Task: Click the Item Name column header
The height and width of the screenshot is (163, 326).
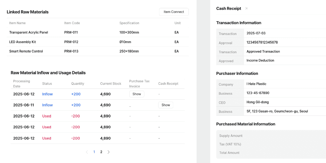Action: [17, 23]
